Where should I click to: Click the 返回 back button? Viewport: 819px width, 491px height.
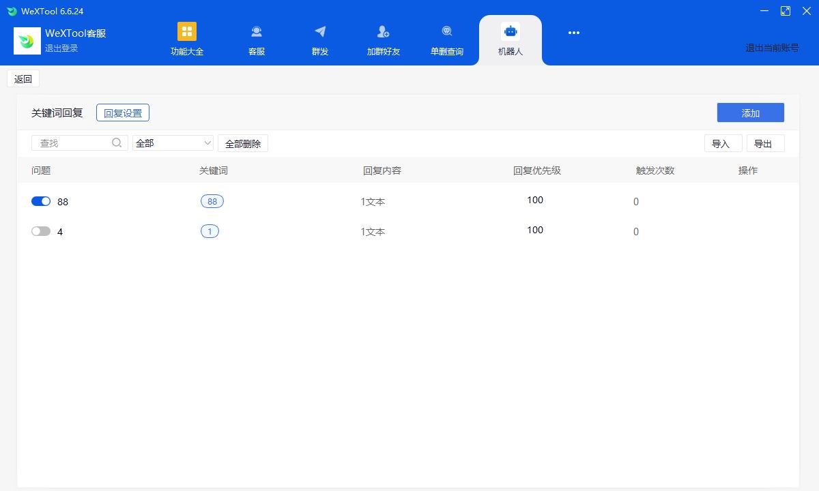(x=23, y=79)
